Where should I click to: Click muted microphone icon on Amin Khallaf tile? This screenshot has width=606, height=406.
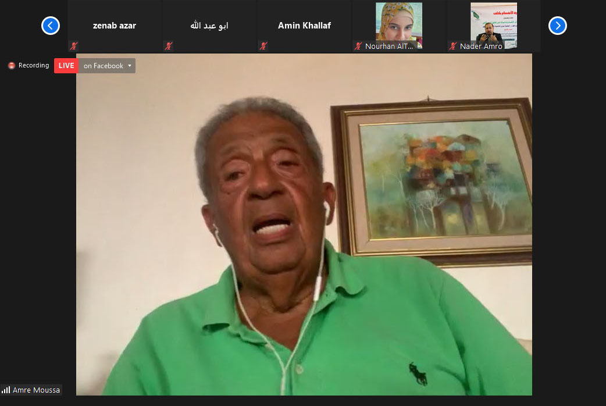[x=263, y=46]
